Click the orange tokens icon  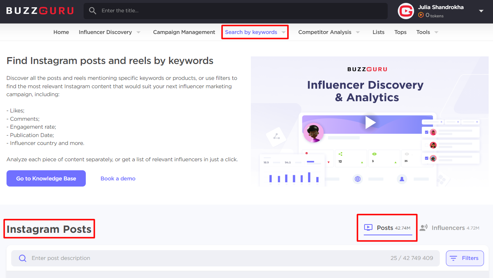421,15
